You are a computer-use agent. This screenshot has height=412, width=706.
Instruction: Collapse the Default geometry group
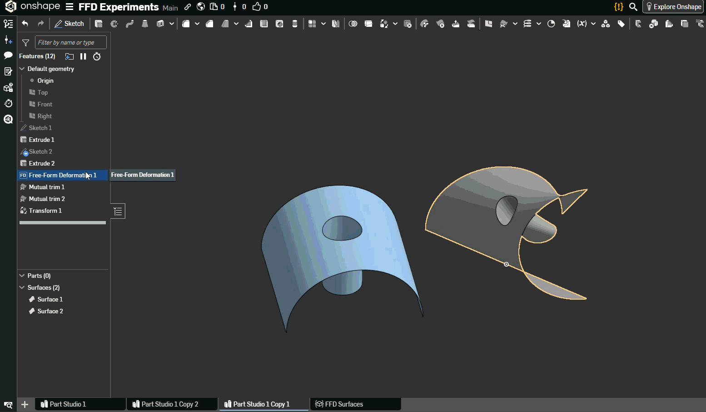coord(22,69)
